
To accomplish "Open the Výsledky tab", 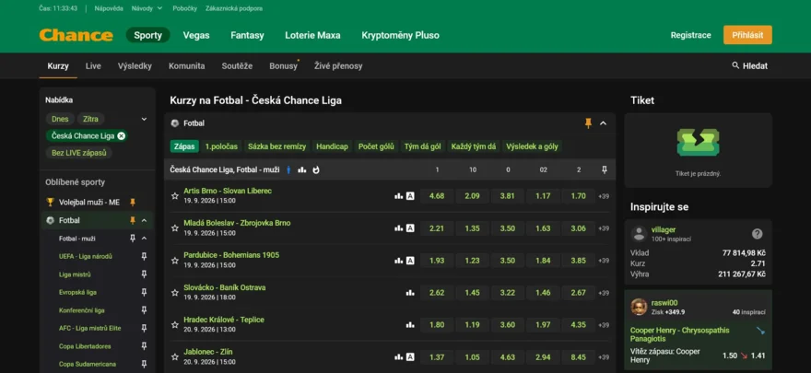I will click(135, 66).
